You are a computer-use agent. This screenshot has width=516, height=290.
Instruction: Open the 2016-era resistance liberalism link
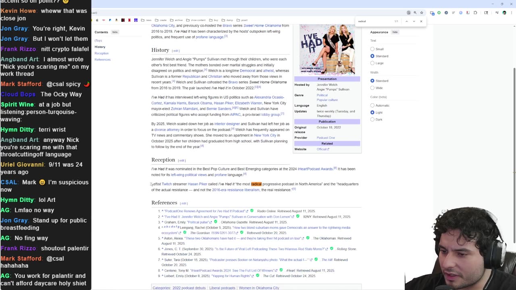tap(236, 190)
